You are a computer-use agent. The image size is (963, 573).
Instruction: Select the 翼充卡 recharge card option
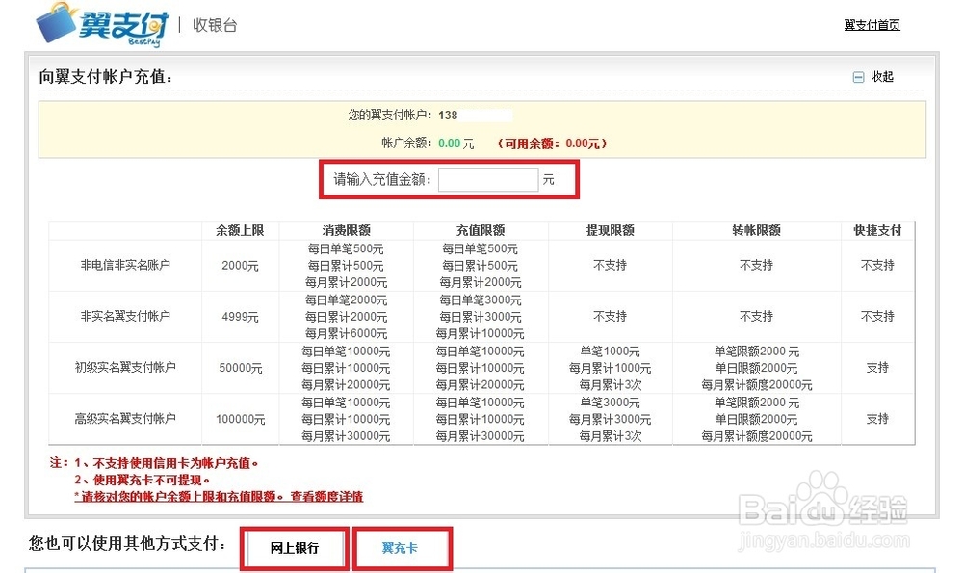click(402, 546)
